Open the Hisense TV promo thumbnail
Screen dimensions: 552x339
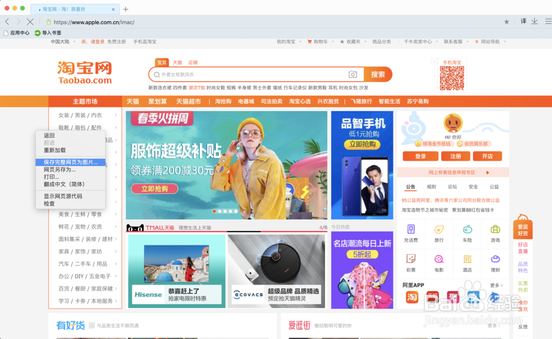pyautogui.click(x=177, y=271)
